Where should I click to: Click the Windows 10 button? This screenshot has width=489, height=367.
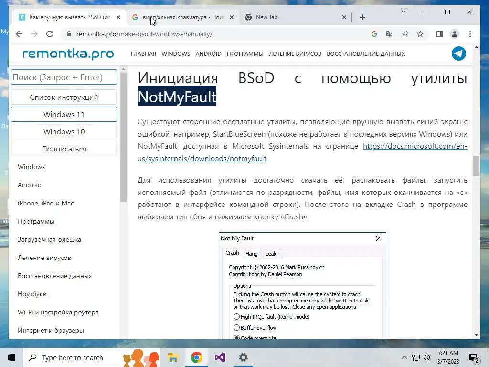tap(64, 132)
